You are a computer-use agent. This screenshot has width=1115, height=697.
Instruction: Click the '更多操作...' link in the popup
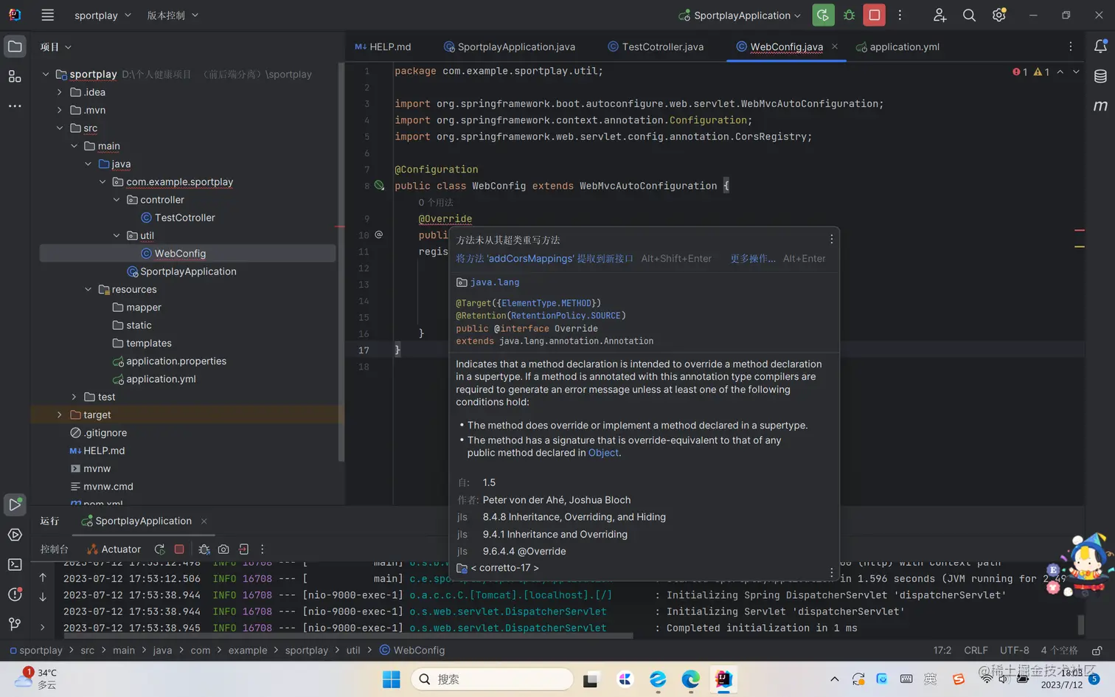(752, 259)
